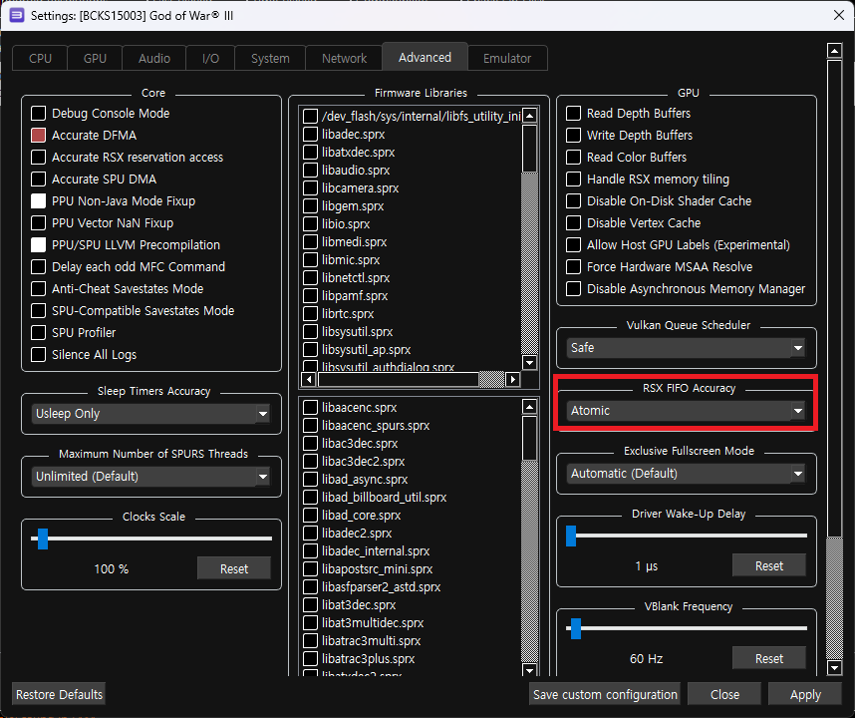The height and width of the screenshot is (718, 855).
Task: Uncheck PPU Non-Java Mode Fixup
Action: (x=38, y=200)
